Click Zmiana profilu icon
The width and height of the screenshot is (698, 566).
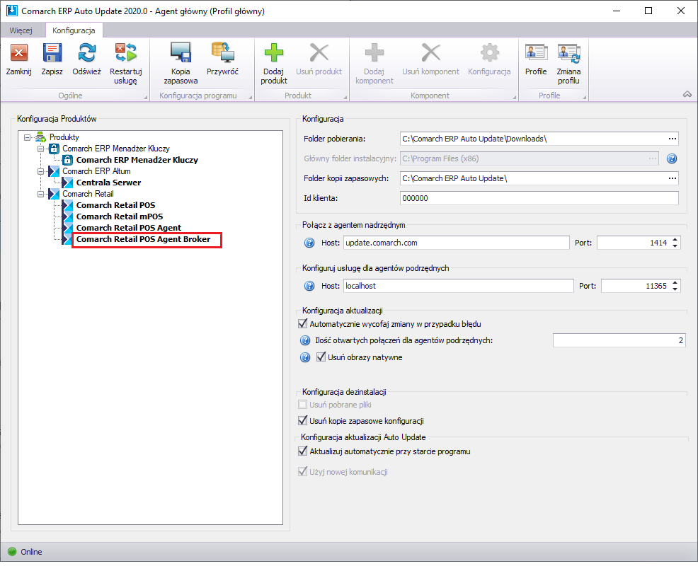568,53
